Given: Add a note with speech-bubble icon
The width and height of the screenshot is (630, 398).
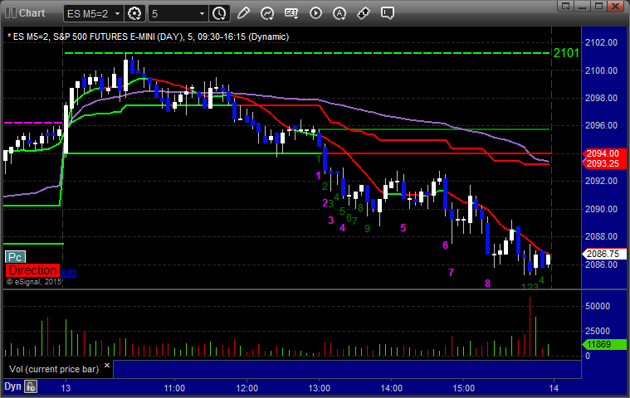Looking at the screenshot, I should (x=388, y=13).
